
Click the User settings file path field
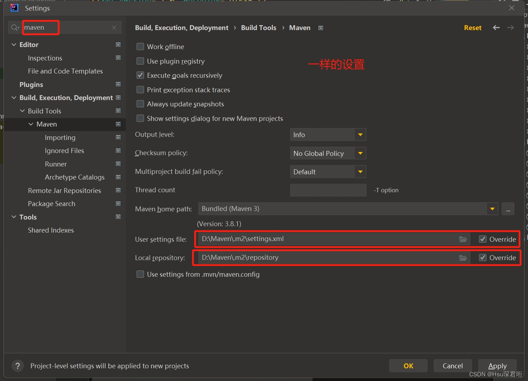[x=334, y=239]
